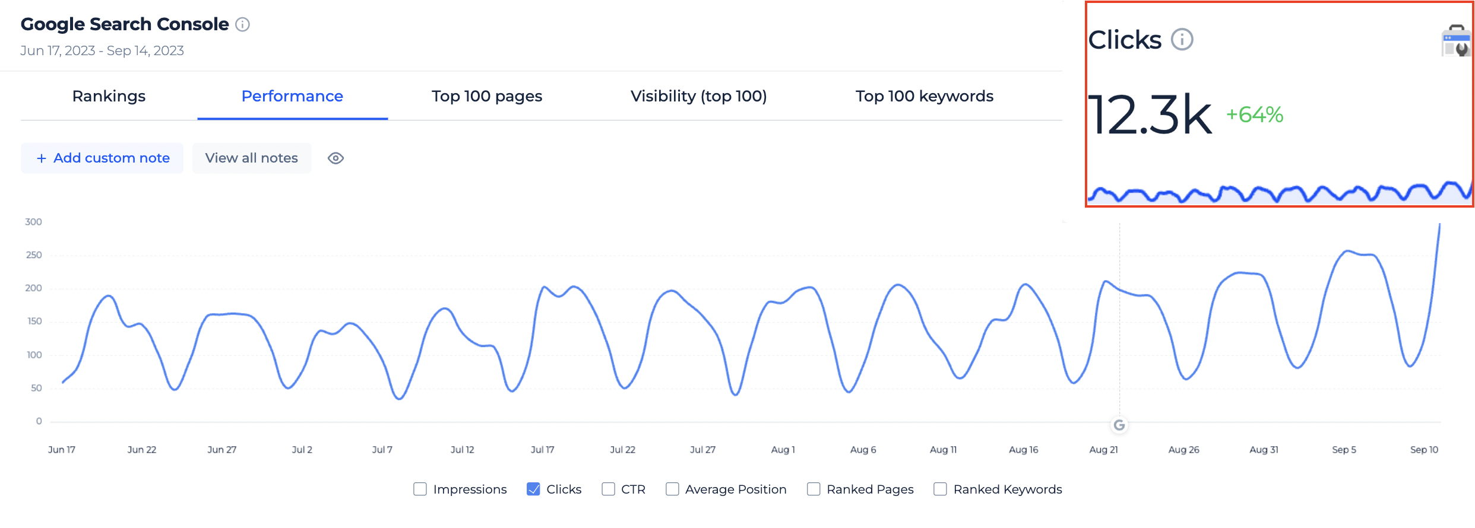Click the Sep 10 axis label
Screen dimensions: 1475x528
[1424, 450]
